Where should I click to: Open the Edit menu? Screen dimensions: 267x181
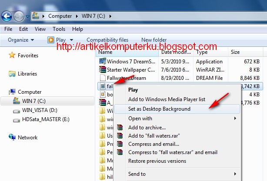(23, 29)
